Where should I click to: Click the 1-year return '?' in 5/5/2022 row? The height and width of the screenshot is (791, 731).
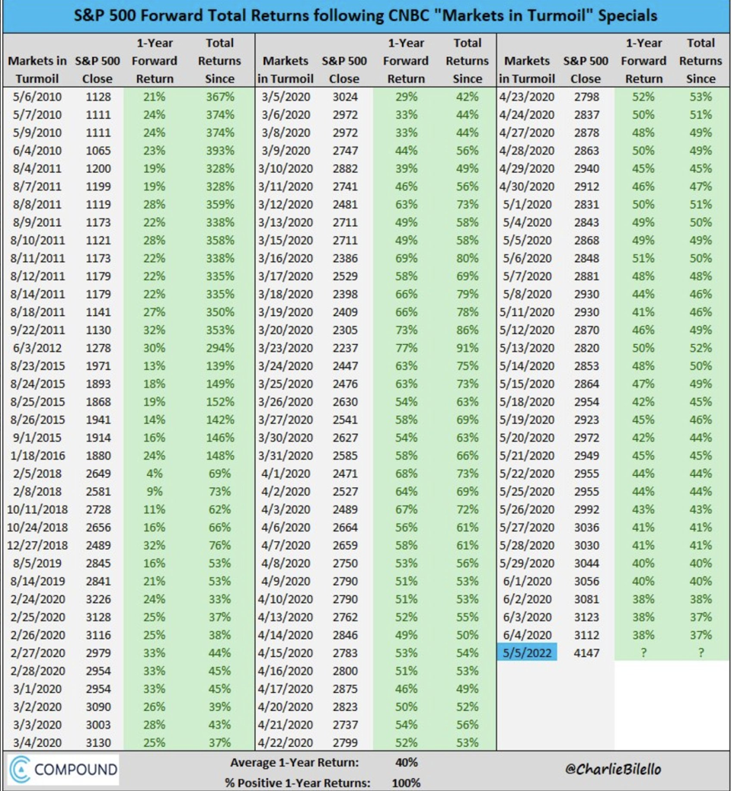point(643,652)
